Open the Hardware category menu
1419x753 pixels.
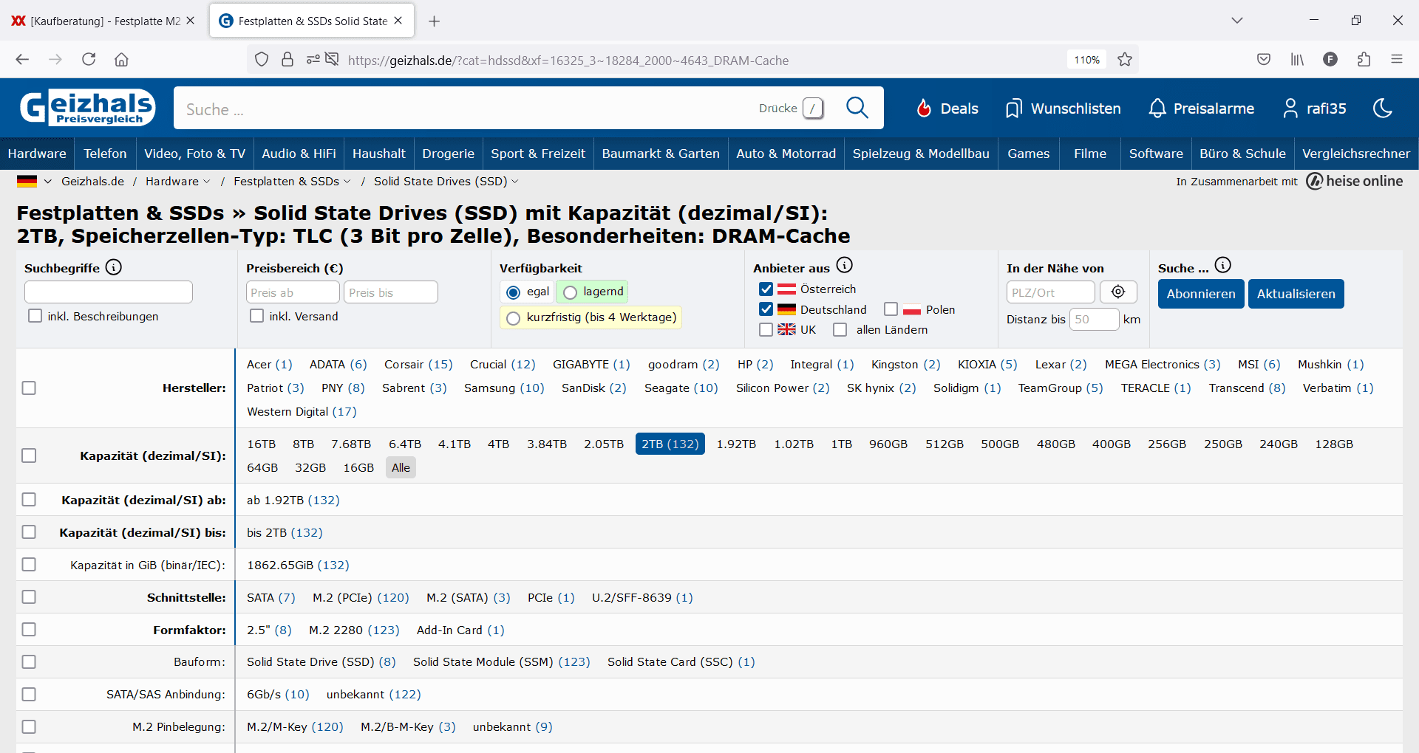point(37,154)
